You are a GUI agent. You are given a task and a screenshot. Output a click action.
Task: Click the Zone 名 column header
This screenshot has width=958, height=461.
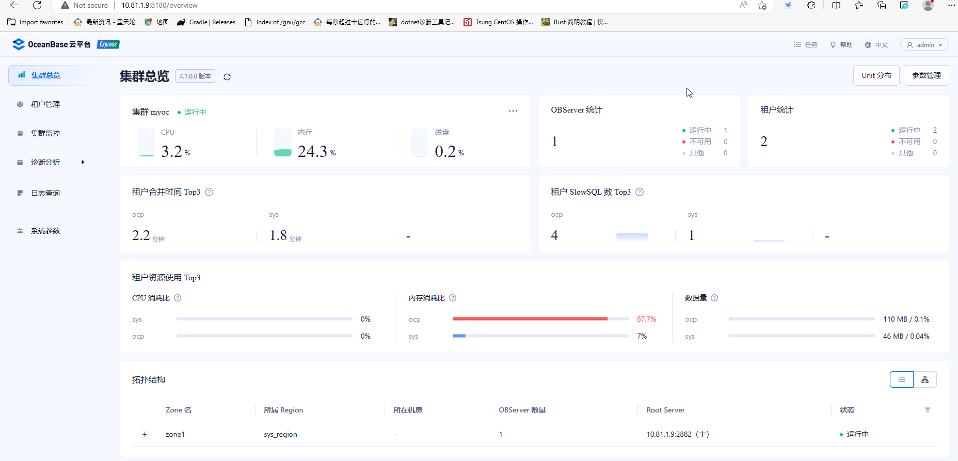click(179, 410)
